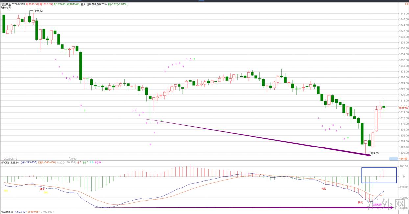
Task: Open the KDJ(9,3,3) indicator label
Action: pos(7,211)
